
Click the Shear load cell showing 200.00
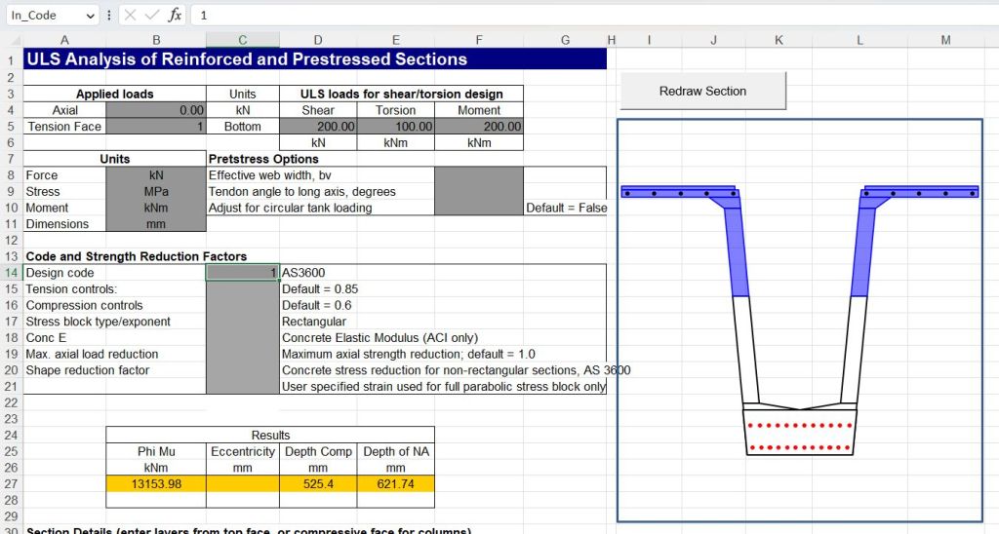[x=318, y=127]
